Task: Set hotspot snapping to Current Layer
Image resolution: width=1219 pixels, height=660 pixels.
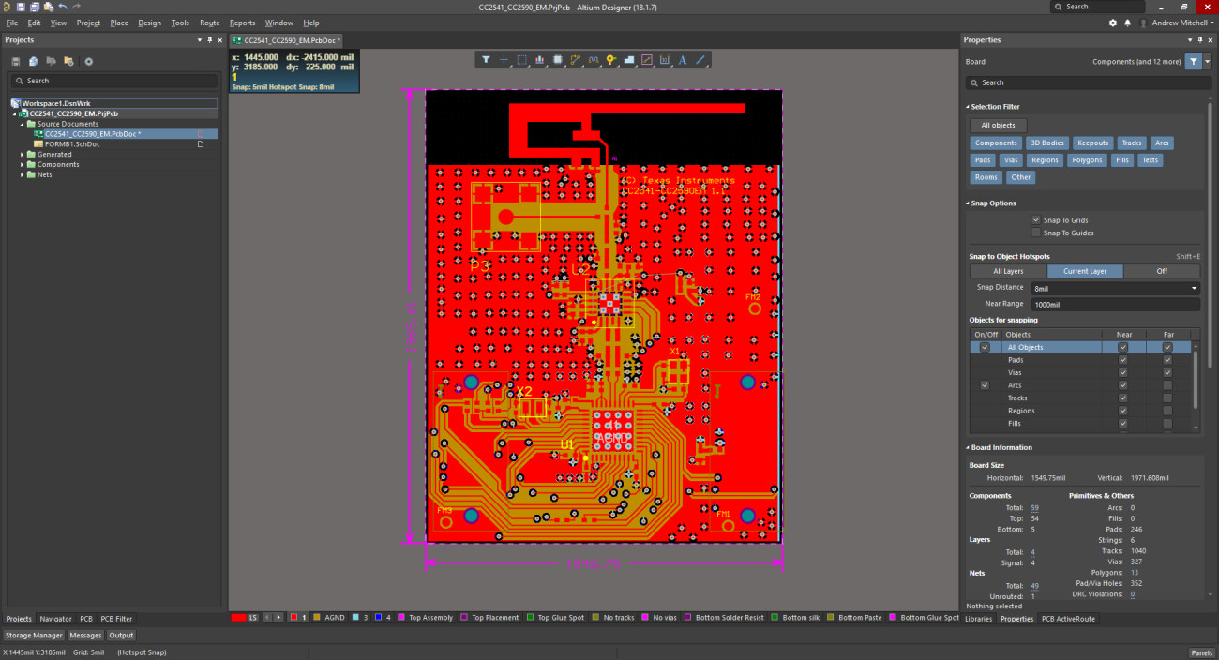Action: (x=1085, y=270)
